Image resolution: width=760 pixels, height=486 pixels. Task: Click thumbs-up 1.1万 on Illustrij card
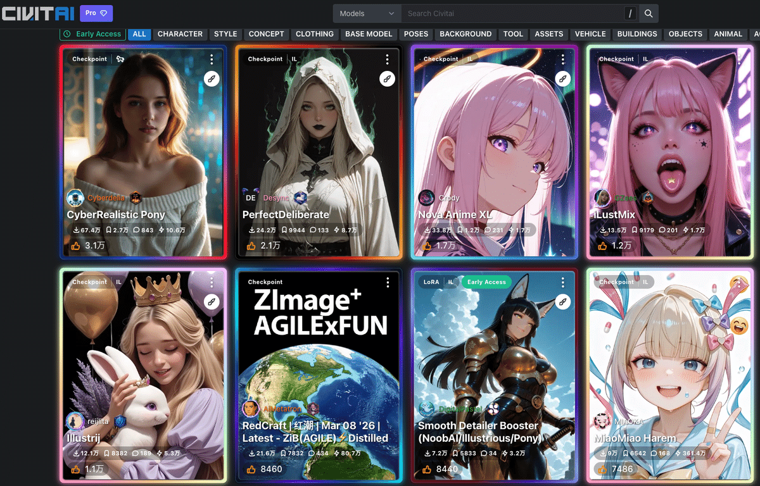coord(86,469)
